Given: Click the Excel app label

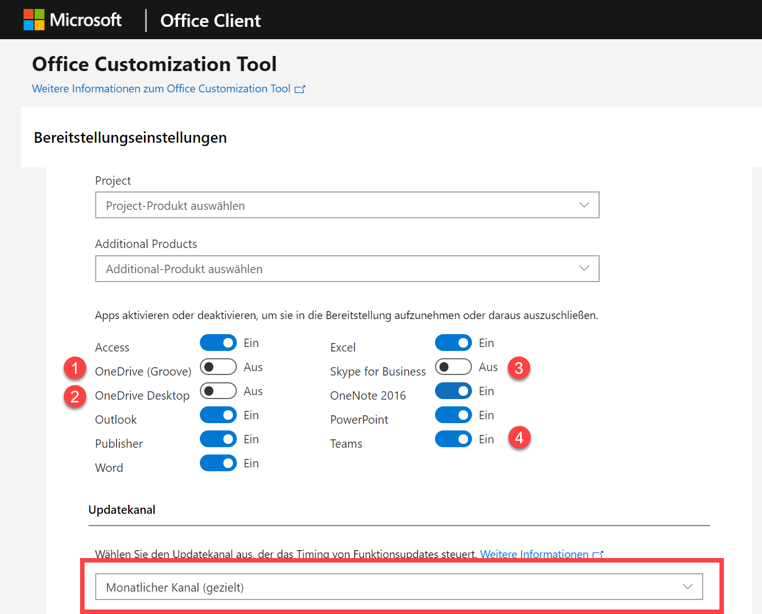Looking at the screenshot, I should [x=343, y=348].
